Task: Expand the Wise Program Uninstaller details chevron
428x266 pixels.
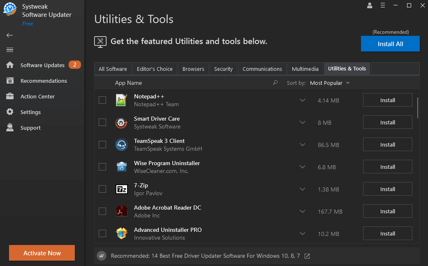Action: pyautogui.click(x=302, y=167)
